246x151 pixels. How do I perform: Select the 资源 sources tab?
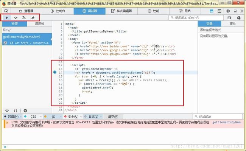[x=15, y=24]
